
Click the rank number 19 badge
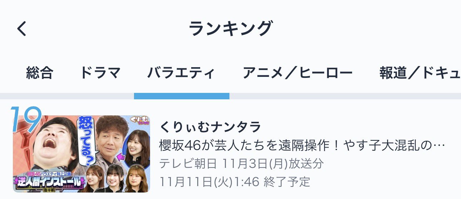point(26,119)
